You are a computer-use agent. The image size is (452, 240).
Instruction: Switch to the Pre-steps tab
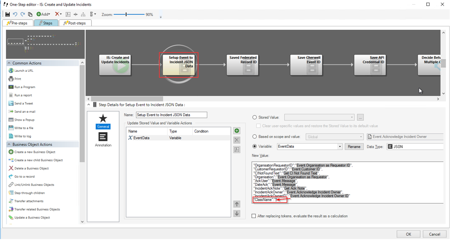[17, 23]
